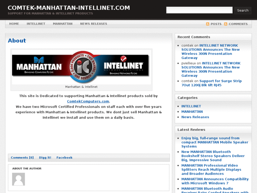Screen dimensions: 257x193
Task: Click the Comments RSS feed icon
Action: coord(226,24)
